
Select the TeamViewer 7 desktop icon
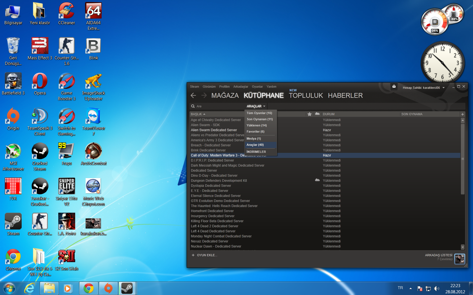93,122
